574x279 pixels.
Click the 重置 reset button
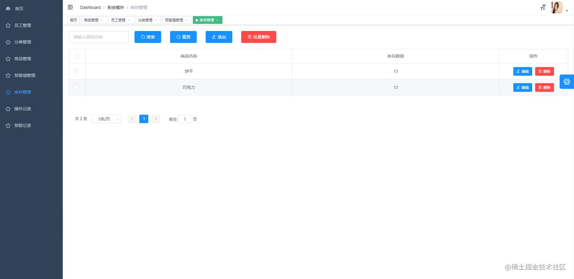183,37
